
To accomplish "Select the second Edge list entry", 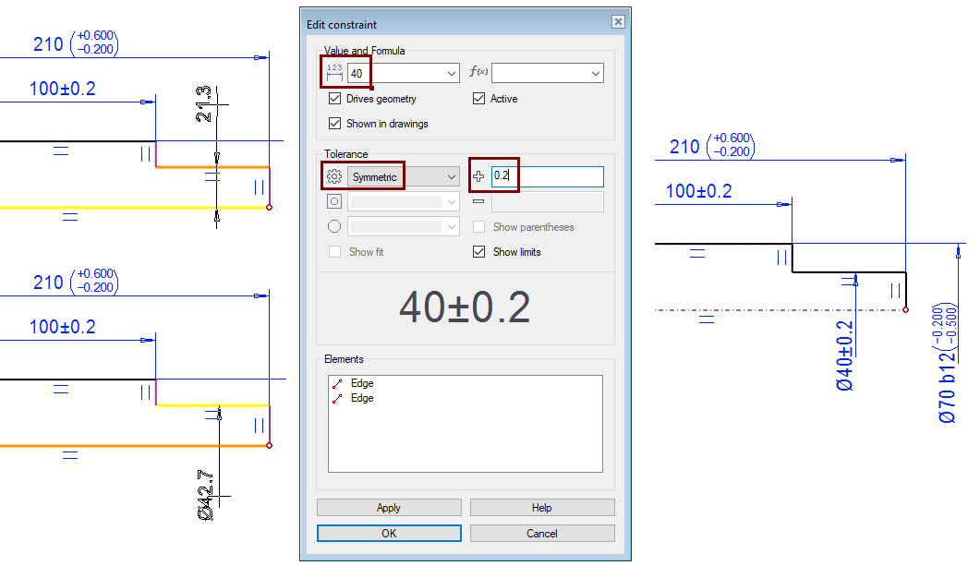I will [x=362, y=398].
